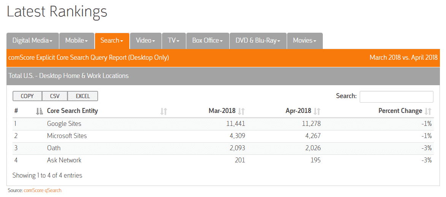
Task: Select the DVD & Blu-Ray tab
Action: click(x=258, y=41)
